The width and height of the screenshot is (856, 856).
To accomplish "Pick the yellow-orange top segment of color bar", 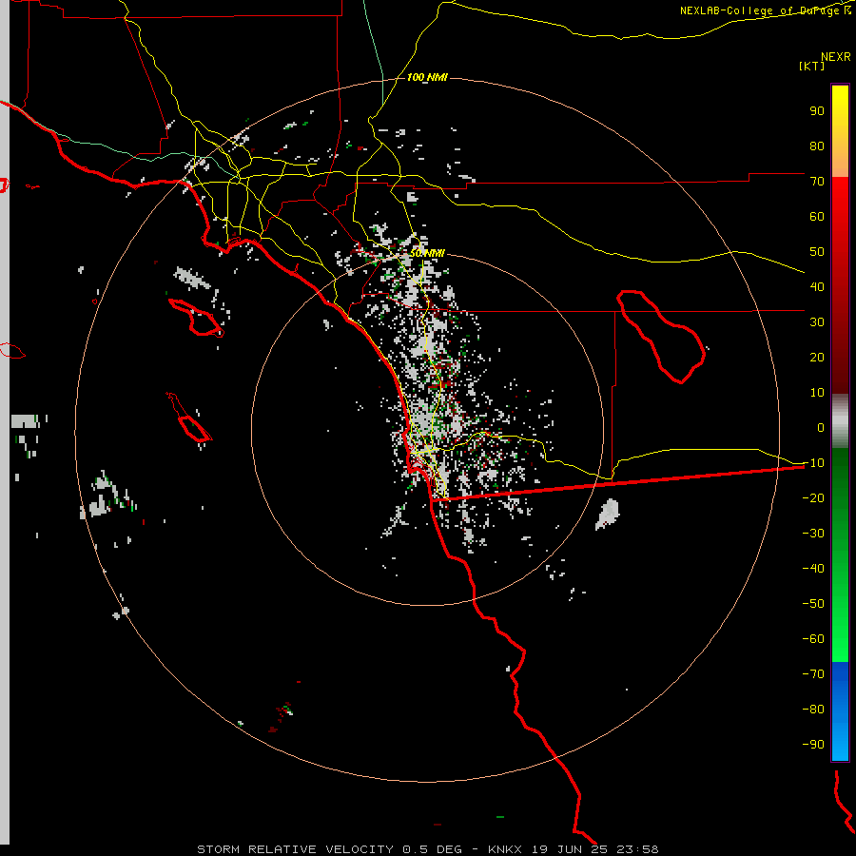I will [x=840, y=131].
